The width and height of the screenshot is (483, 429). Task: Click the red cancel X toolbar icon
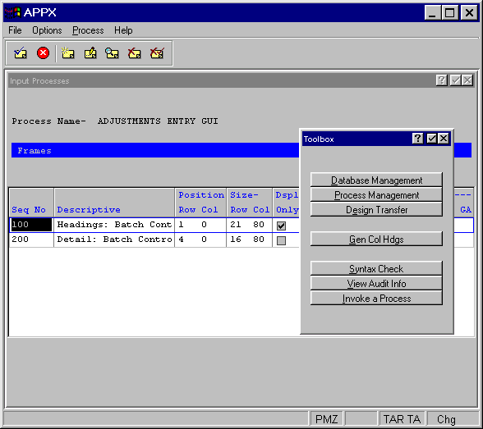tap(43, 53)
